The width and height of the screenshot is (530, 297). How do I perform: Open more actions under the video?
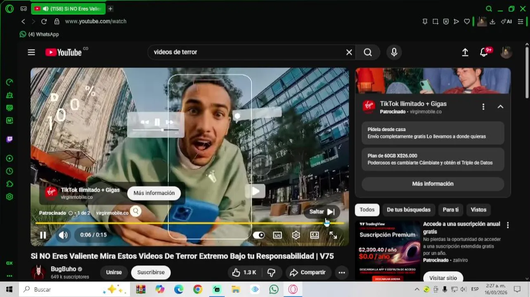pos(342,272)
